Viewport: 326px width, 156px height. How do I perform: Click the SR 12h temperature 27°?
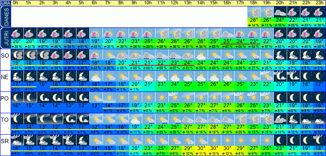[175, 148]
